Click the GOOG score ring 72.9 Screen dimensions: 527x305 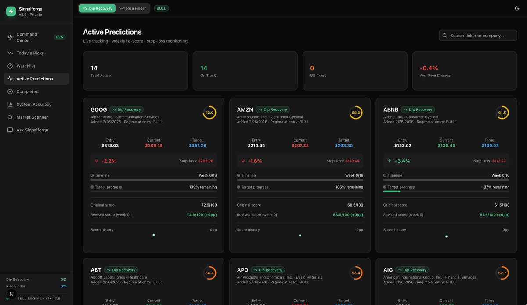coord(209,113)
